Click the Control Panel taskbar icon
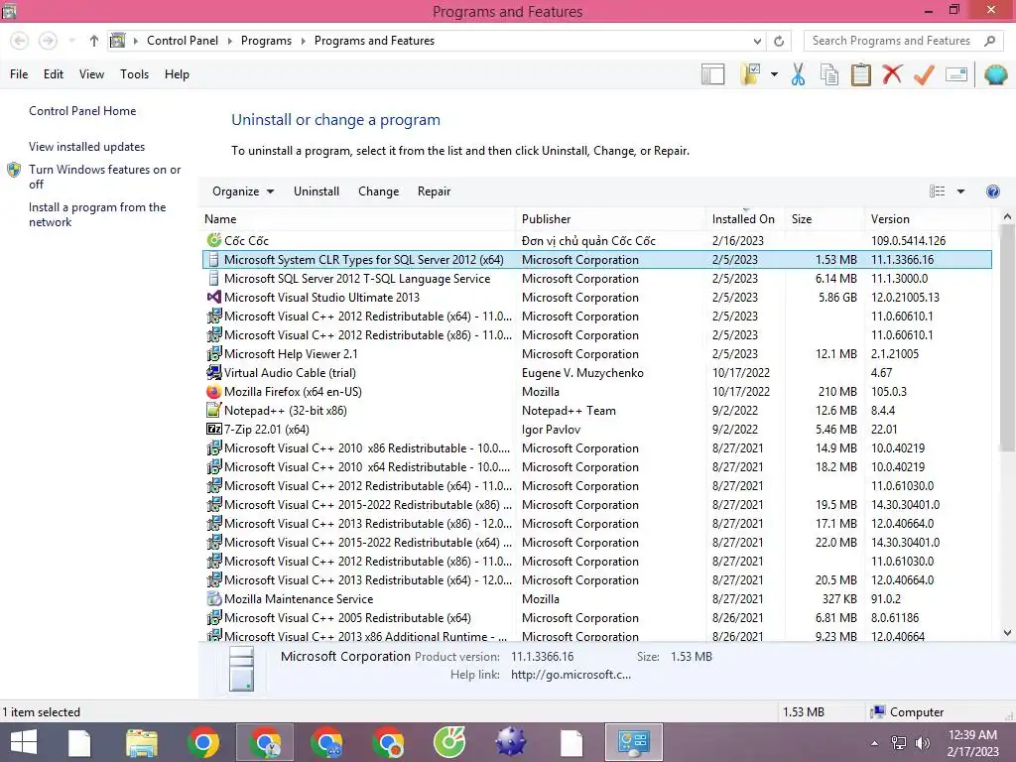 click(x=633, y=742)
